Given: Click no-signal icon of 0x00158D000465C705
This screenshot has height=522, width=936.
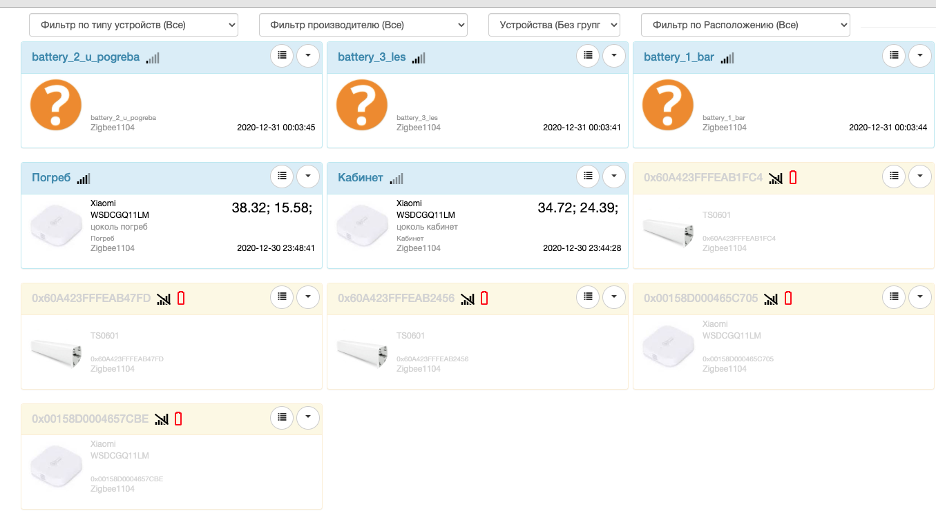Looking at the screenshot, I should coord(771,299).
